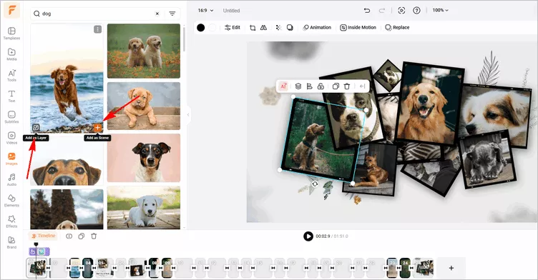Select scene 24 in the timeline
This screenshot has width=538, height=280.
(x=405, y=268)
